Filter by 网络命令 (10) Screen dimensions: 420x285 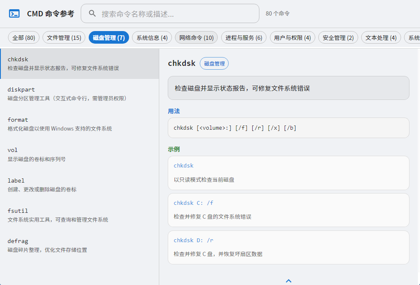(x=196, y=38)
